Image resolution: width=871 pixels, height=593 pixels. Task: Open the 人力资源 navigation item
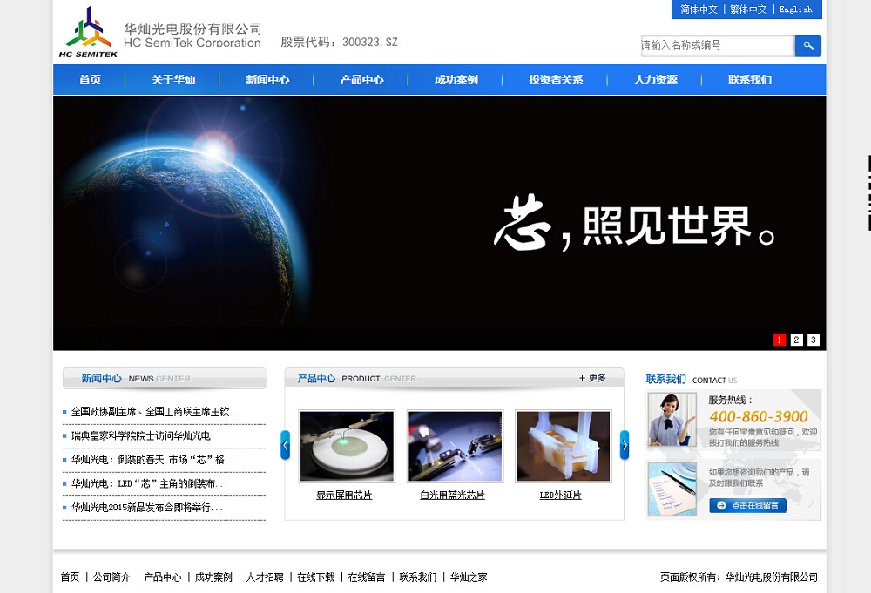coord(656,80)
